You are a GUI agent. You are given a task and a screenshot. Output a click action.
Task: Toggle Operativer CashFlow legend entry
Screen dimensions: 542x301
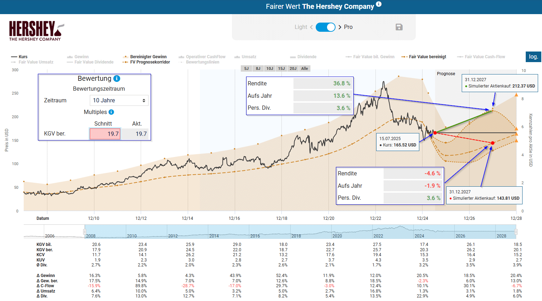click(202, 57)
